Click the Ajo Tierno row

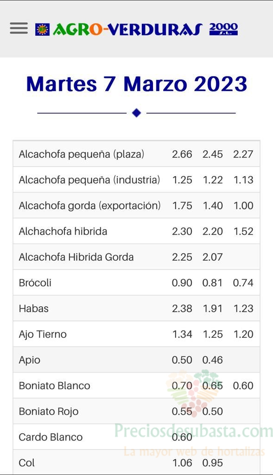click(136, 334)
